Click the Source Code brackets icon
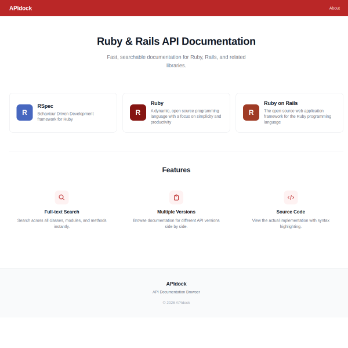Image resolution: width=348 pixels, height=348 pixels. [x=291, y=197]
